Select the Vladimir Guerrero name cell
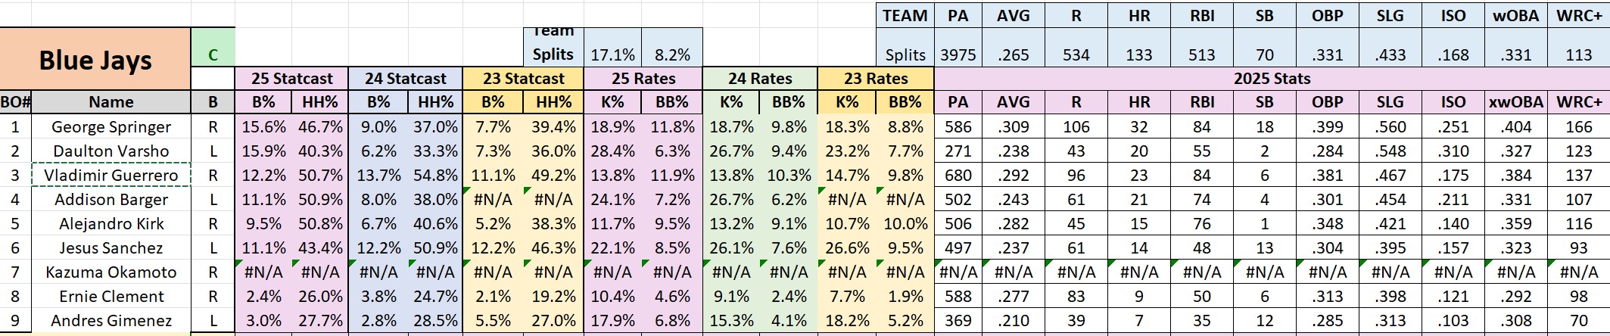The image size is (1610, 336). click(x=111, y=176)
